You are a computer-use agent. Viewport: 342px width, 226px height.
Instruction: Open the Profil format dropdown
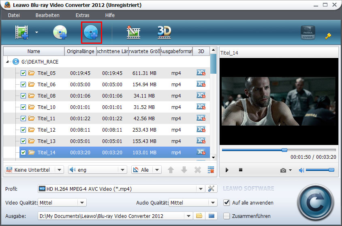[x=201, y=189]
